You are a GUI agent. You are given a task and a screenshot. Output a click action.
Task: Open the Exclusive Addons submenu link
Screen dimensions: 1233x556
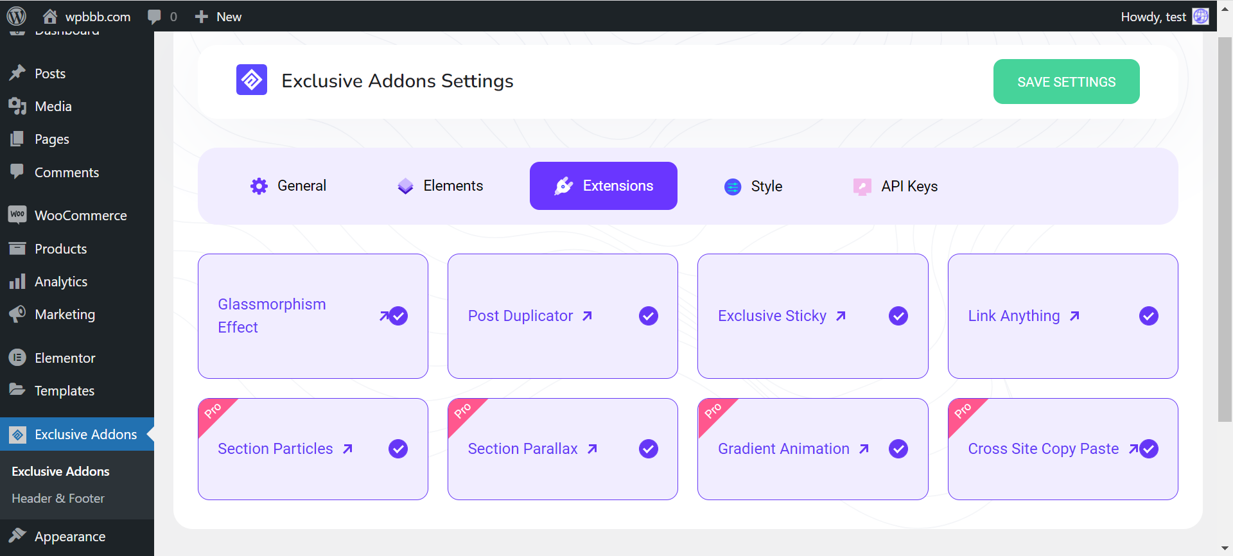[x=60, y=471]
